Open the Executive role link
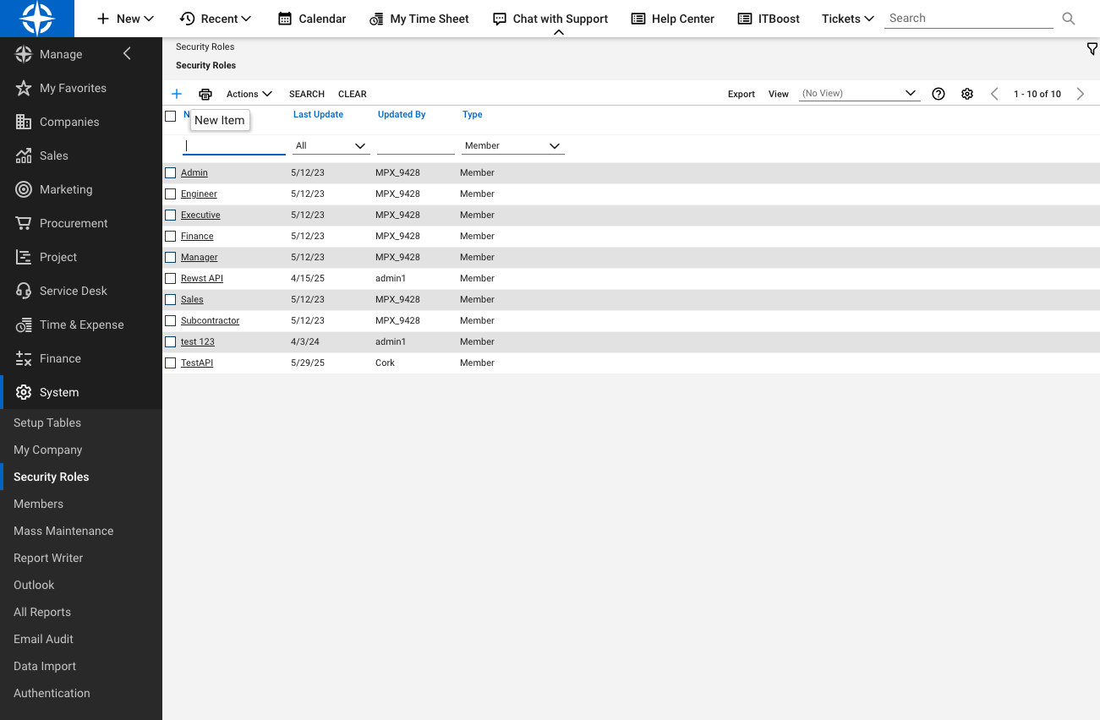This screenshot has width=1100, height=720. coord(200,215)
